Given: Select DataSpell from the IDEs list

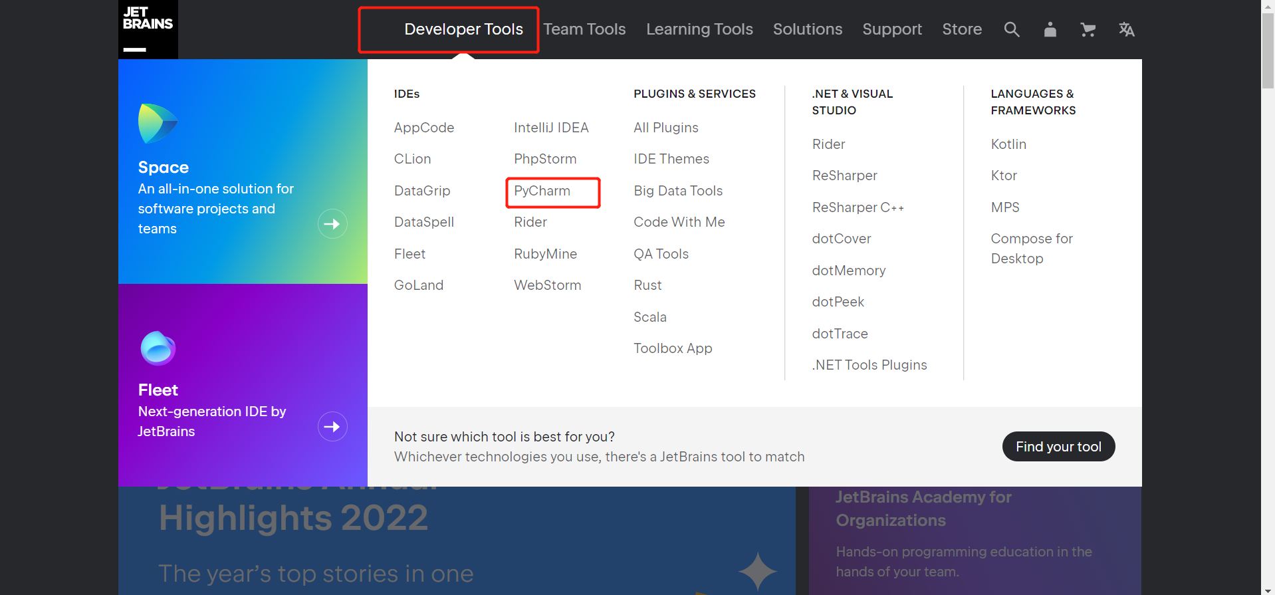Looking at the screenshot, I should coord(424,222).
